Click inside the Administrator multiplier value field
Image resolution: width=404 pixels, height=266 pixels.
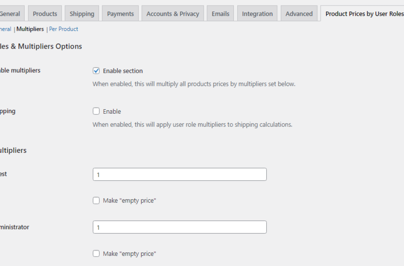pyautogui.click(x=179, y=227)
